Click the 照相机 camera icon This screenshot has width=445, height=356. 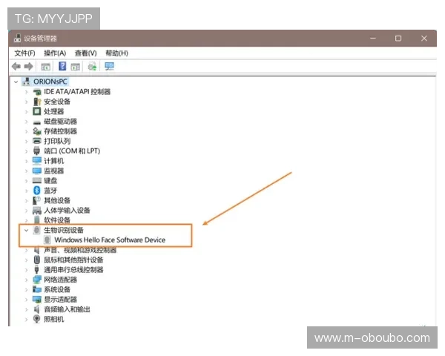coord(37,319)
